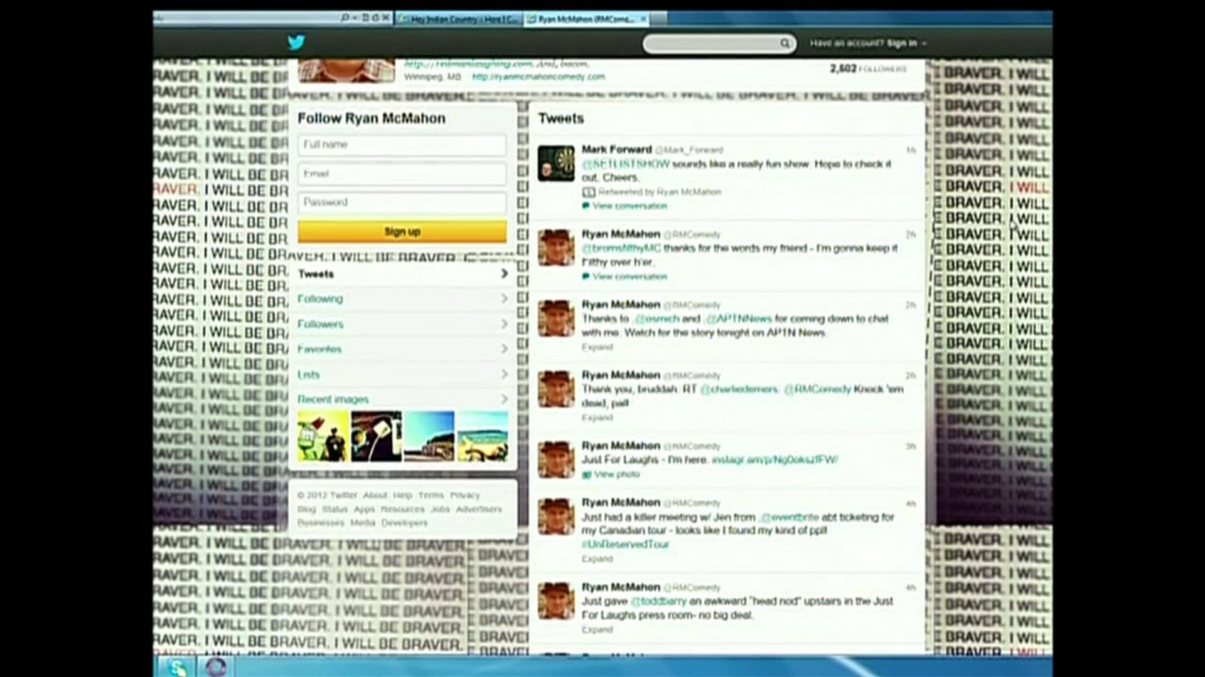Viewport: 1205px width, 677px height.
Task: Click the avatar on the @eventbrite tweet
Action: click(556, 517)
